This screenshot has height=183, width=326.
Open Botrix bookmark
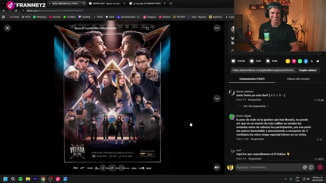[110, 17]
